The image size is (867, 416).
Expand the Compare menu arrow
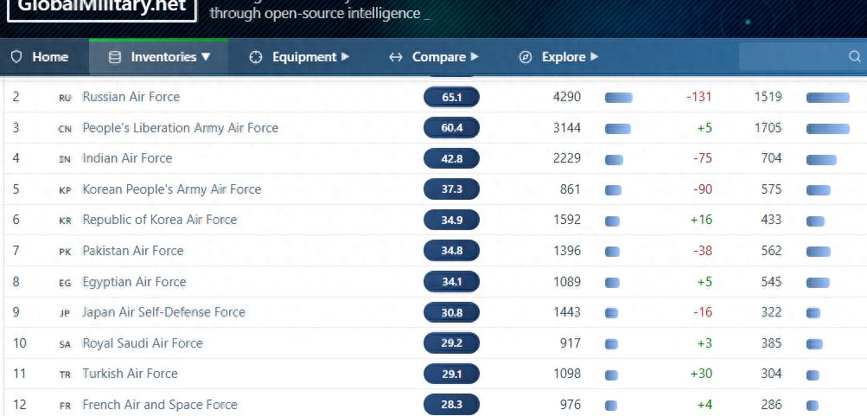click(475, 57)
